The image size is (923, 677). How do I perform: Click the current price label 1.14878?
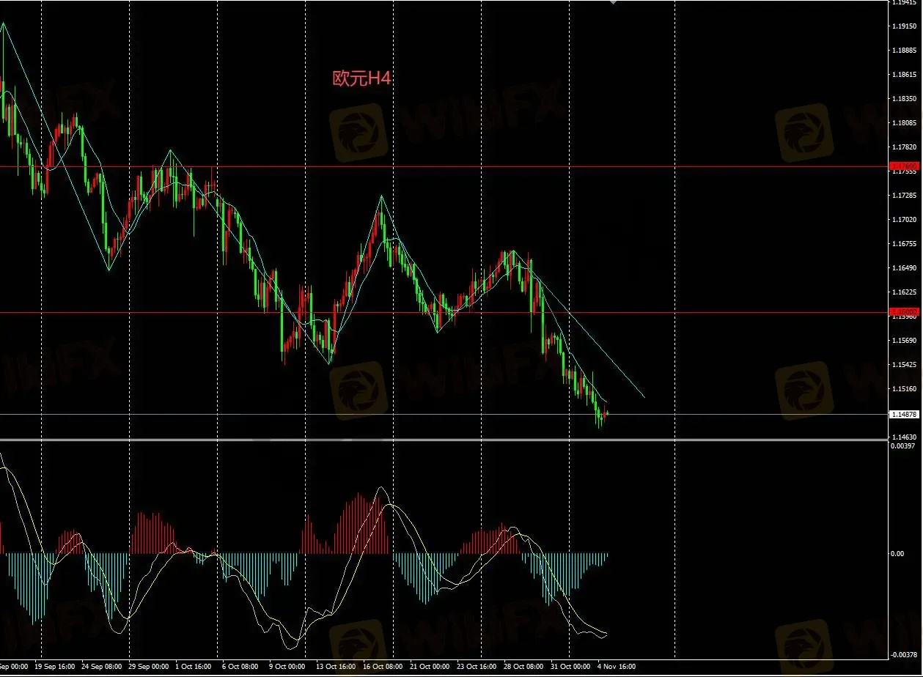903,415
